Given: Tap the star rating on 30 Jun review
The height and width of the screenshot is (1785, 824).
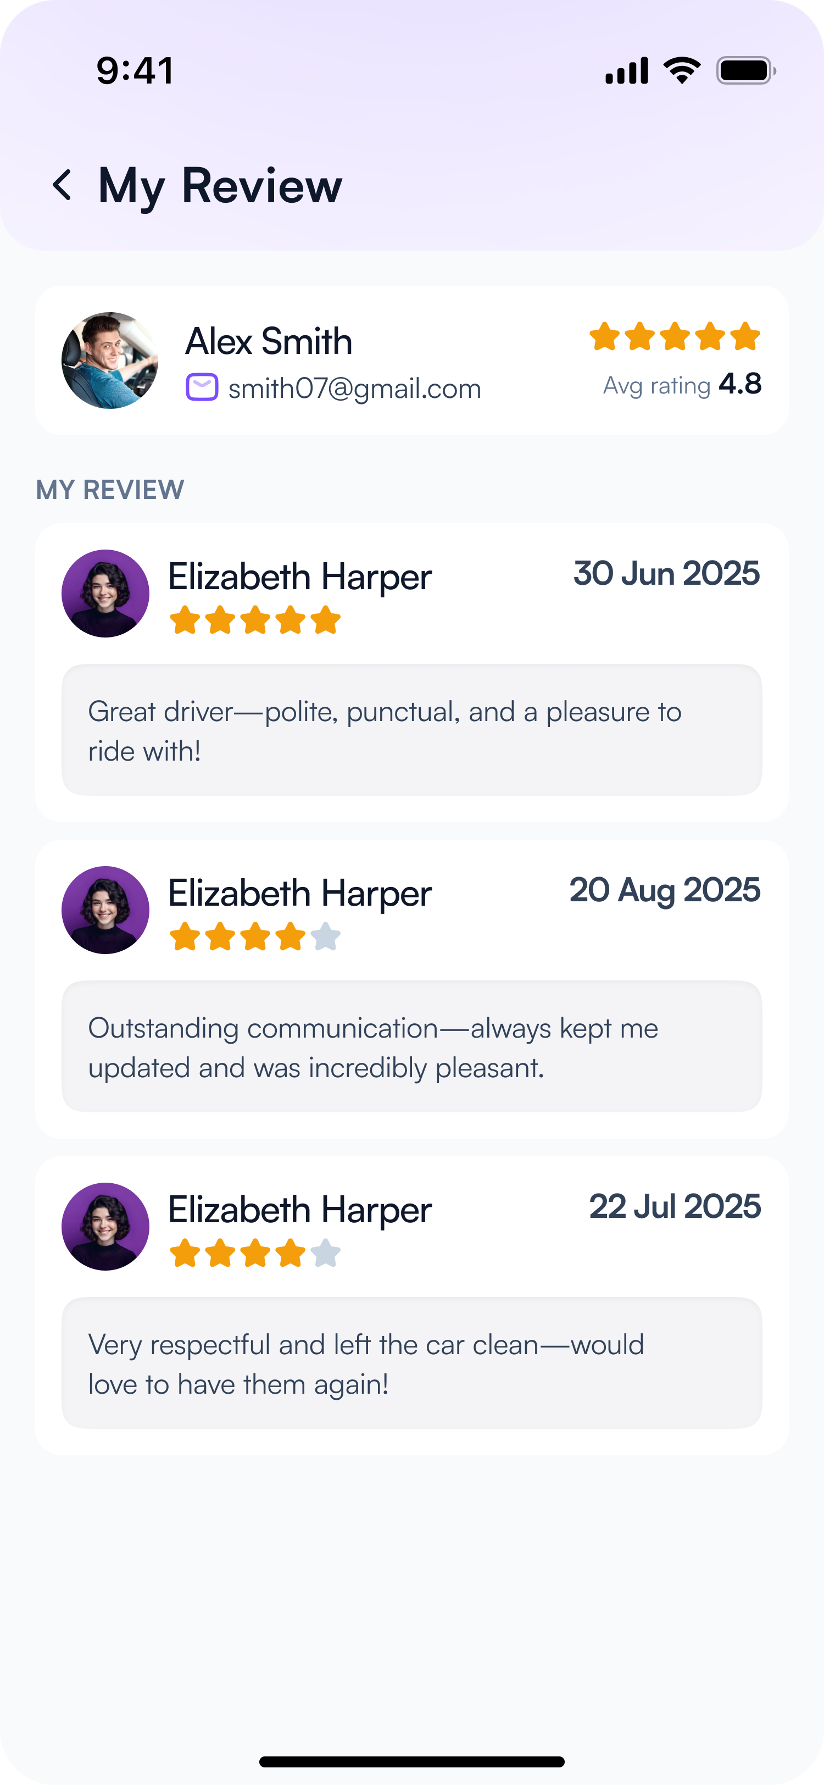Looking at the screenshot, I should 255,620.
